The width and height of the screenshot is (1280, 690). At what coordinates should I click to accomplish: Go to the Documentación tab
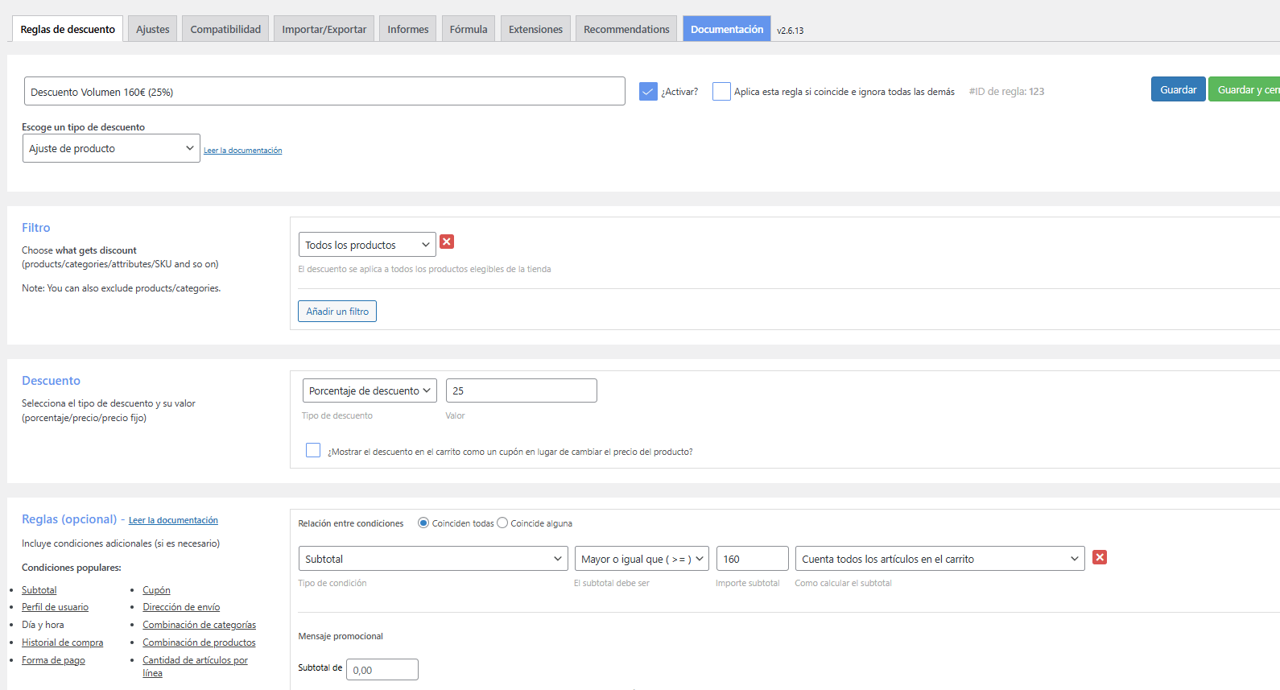pos(726,29)
